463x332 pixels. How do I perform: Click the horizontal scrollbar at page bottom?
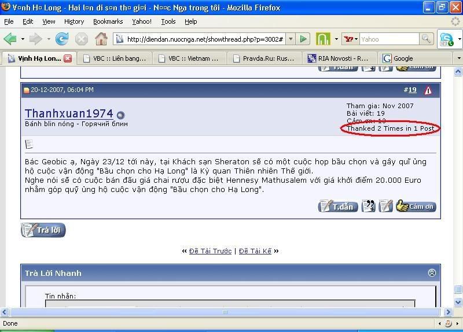(226, 312)
